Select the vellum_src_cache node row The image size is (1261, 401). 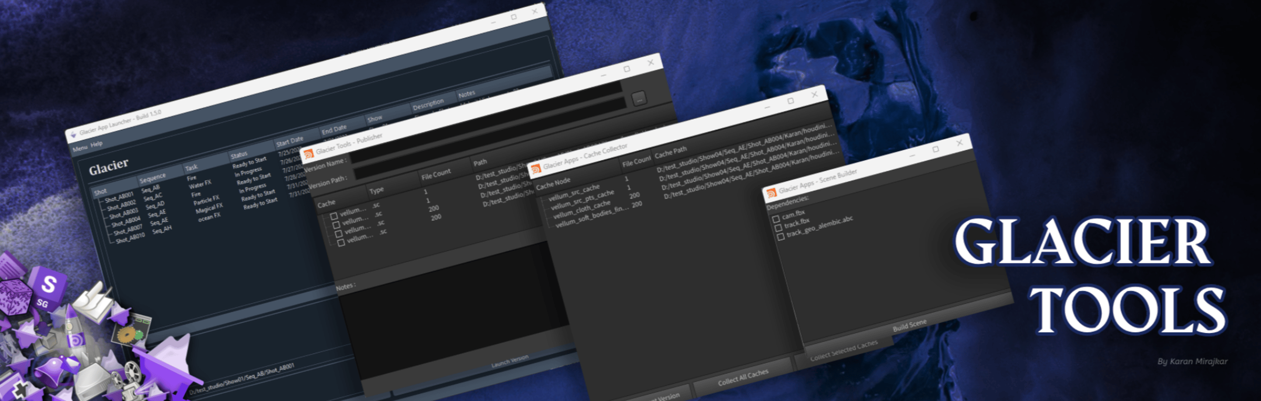coord(574,193)
